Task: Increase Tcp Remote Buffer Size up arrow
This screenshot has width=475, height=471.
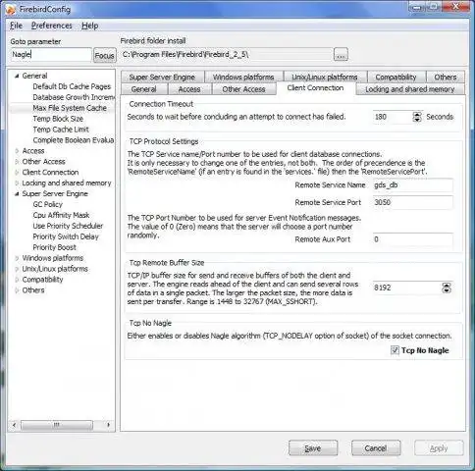Action: pos(447,286)
